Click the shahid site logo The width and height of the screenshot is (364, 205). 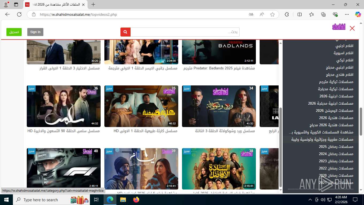click(339, 27)
